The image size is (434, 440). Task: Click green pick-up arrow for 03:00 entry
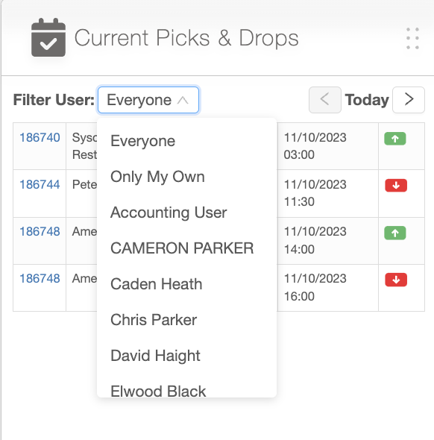tap(395, 139)
